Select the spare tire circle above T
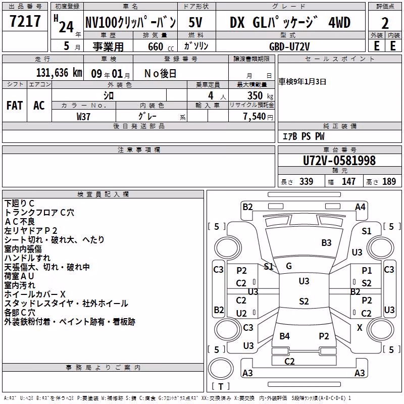The width and height of the screenshot is (404, 404). pyautogui.click(x=221, y=369)
